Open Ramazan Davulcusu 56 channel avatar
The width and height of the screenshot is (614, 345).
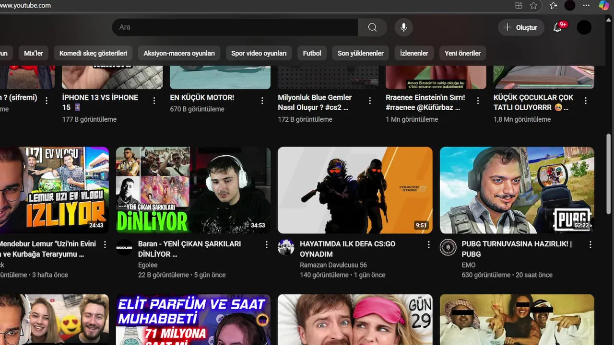[x=286, y=247]
